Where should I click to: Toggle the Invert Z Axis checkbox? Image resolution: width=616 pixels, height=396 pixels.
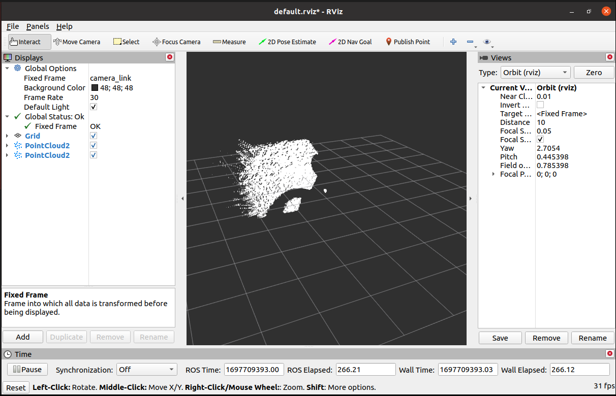pyautogui.click(x=540, y=105)
